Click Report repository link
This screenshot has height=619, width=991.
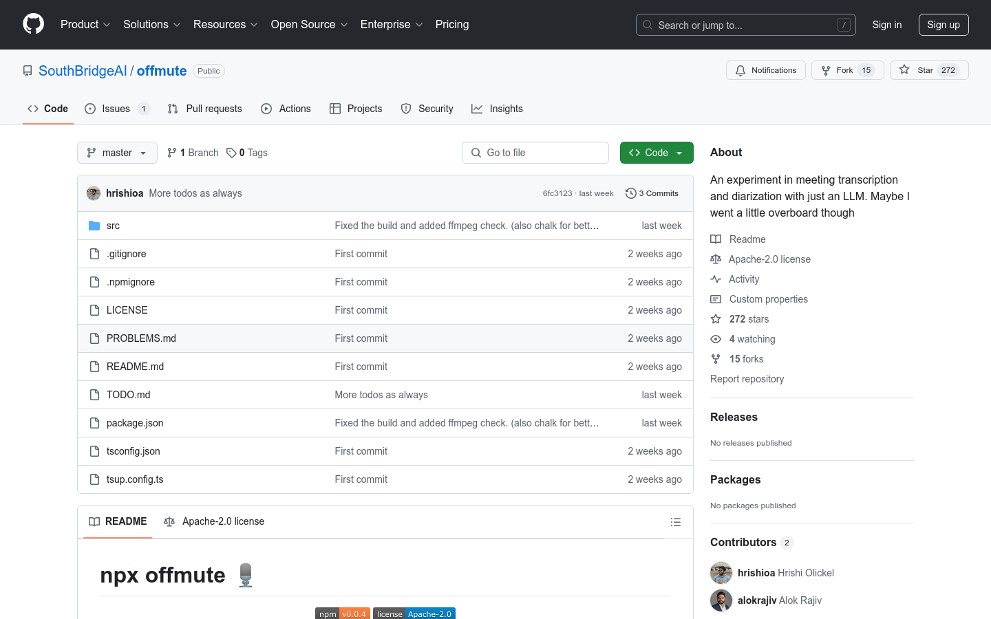click(x=747, y=379)
